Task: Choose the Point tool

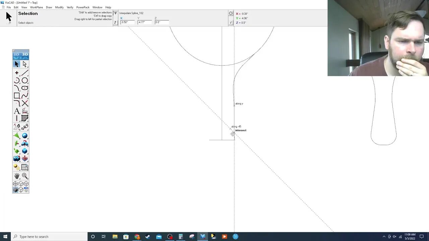Action: [17, 73]
